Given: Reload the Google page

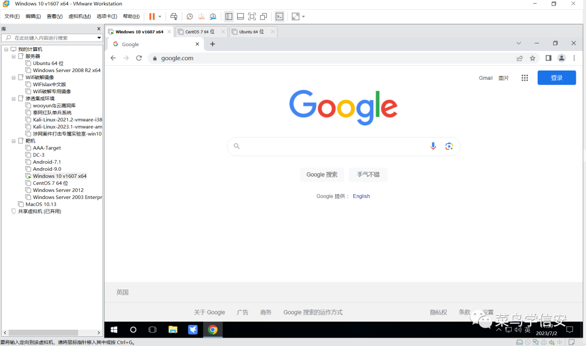Looking at the screenshot, I should pos(139,58).
